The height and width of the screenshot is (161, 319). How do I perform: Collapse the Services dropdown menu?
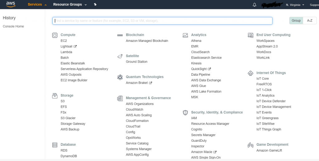pos(37,5)
